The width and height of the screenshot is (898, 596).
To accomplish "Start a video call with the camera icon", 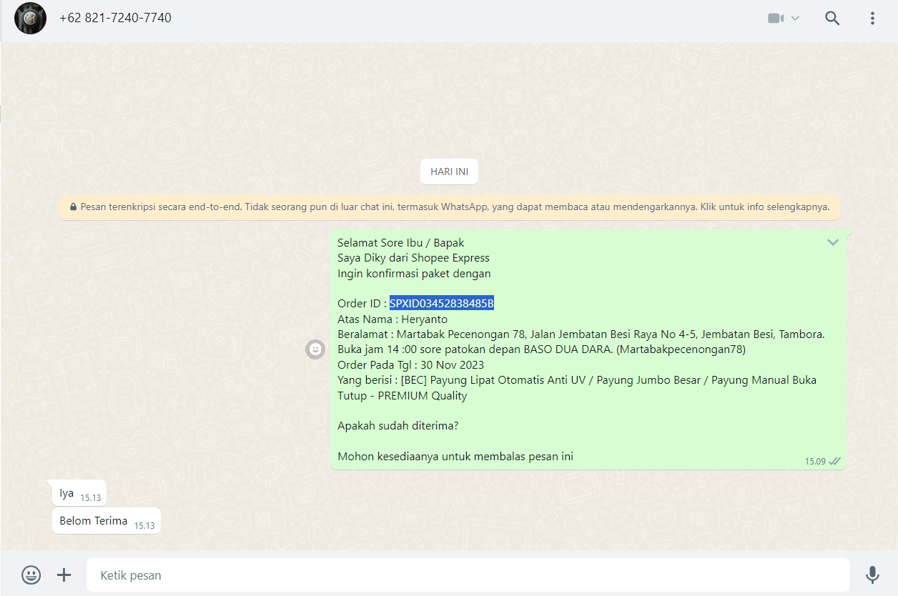I will coord(776,19).
